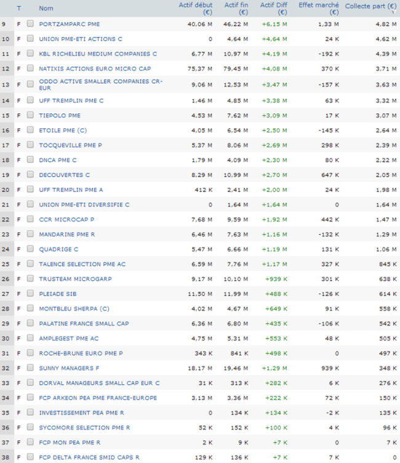The height and width of the screenshot is (463, 400).
Task: Click Actif début value 412 K
Action: [x=204, y=190]
